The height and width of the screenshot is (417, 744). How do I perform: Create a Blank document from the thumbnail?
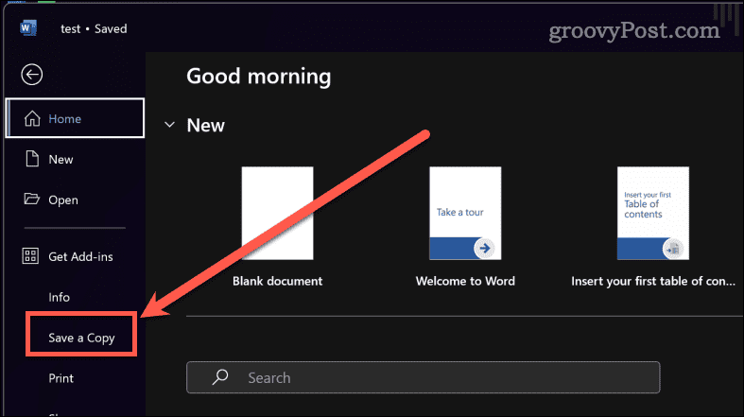(x=278, y=213)
